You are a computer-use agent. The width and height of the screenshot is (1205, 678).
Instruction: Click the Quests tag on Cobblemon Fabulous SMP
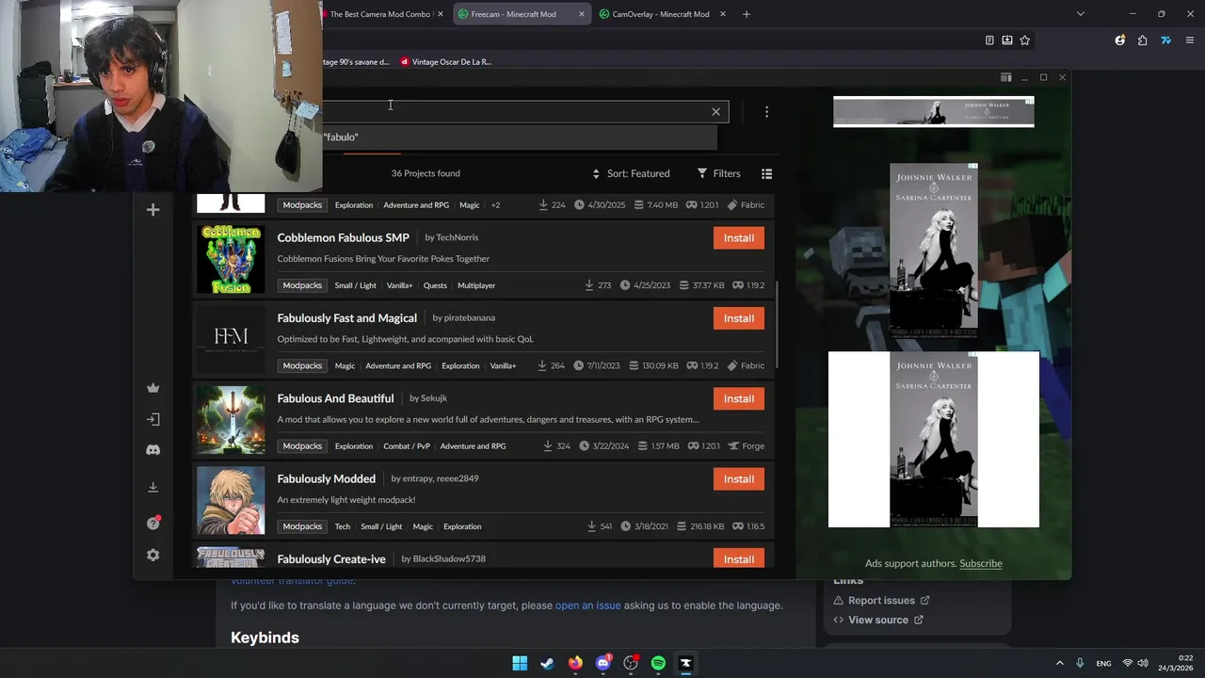coord(435,285)
